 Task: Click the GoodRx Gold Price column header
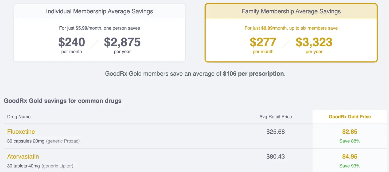coord(349,117)
